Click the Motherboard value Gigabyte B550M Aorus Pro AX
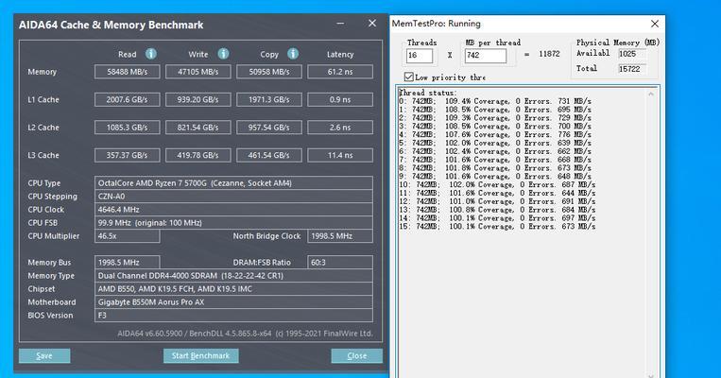Viewport: 721px width, 378px height. [x=233, y=302]
